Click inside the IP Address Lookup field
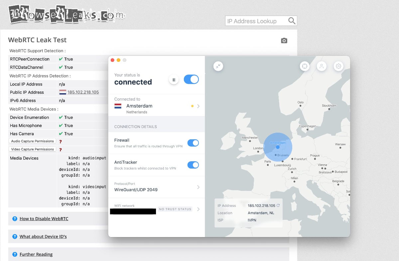Screen dimensions: 399x261 (x=256, y=21)
